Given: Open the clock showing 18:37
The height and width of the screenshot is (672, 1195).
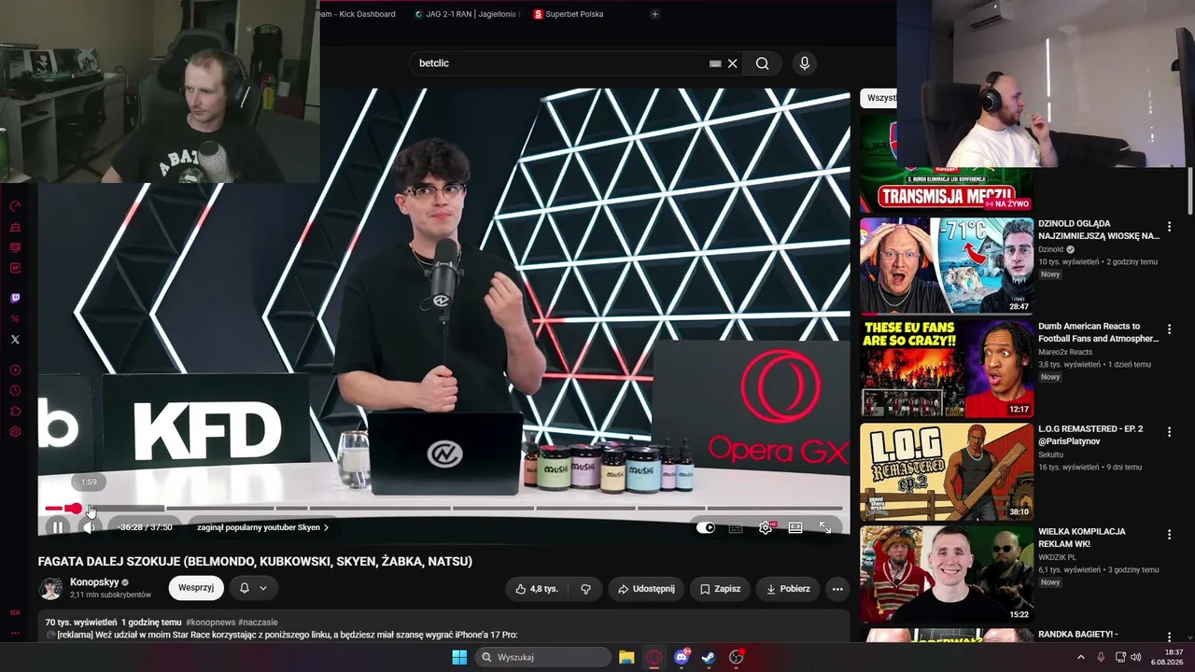Looking at the screenshot, I should point(1167,657).
